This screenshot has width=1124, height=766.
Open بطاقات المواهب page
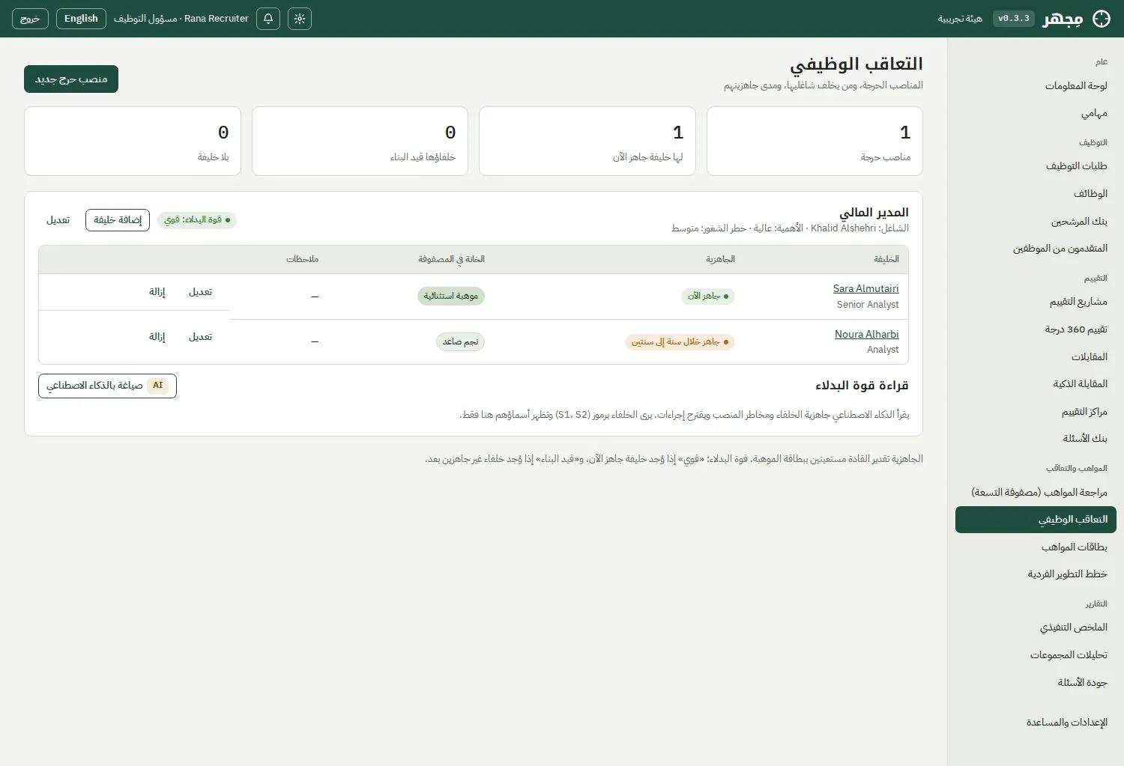coord(1036,547)
